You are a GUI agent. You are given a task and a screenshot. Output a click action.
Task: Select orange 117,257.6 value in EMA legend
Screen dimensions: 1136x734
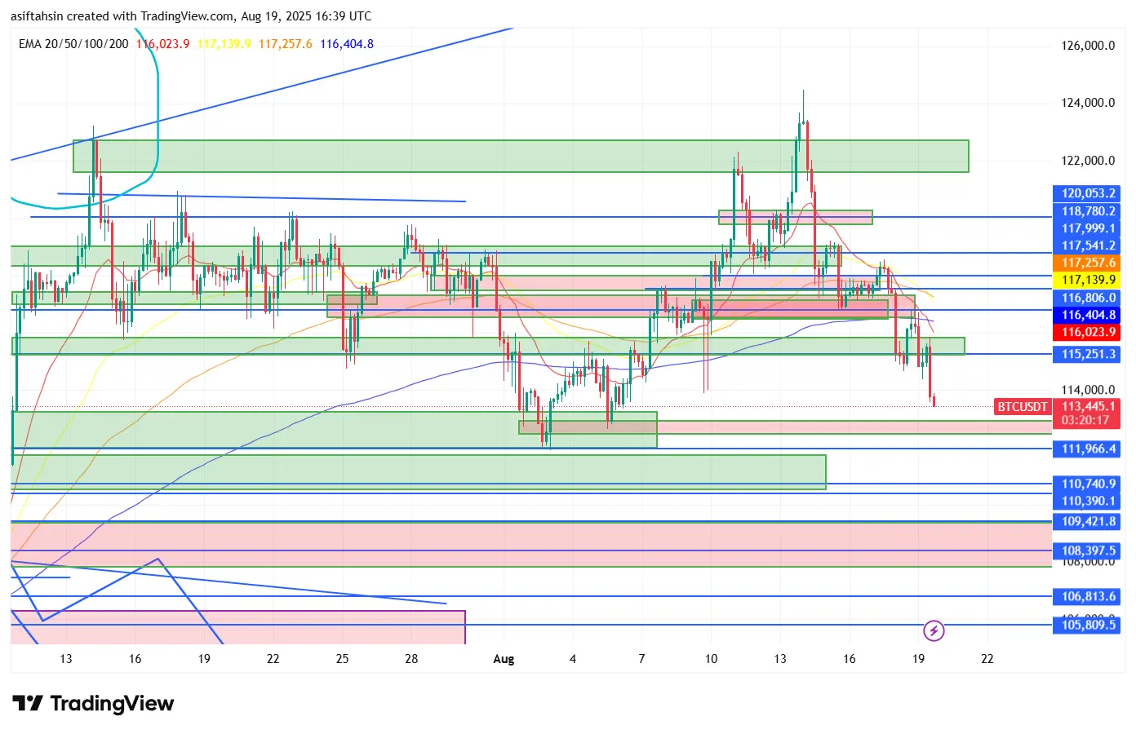point(286,44)
